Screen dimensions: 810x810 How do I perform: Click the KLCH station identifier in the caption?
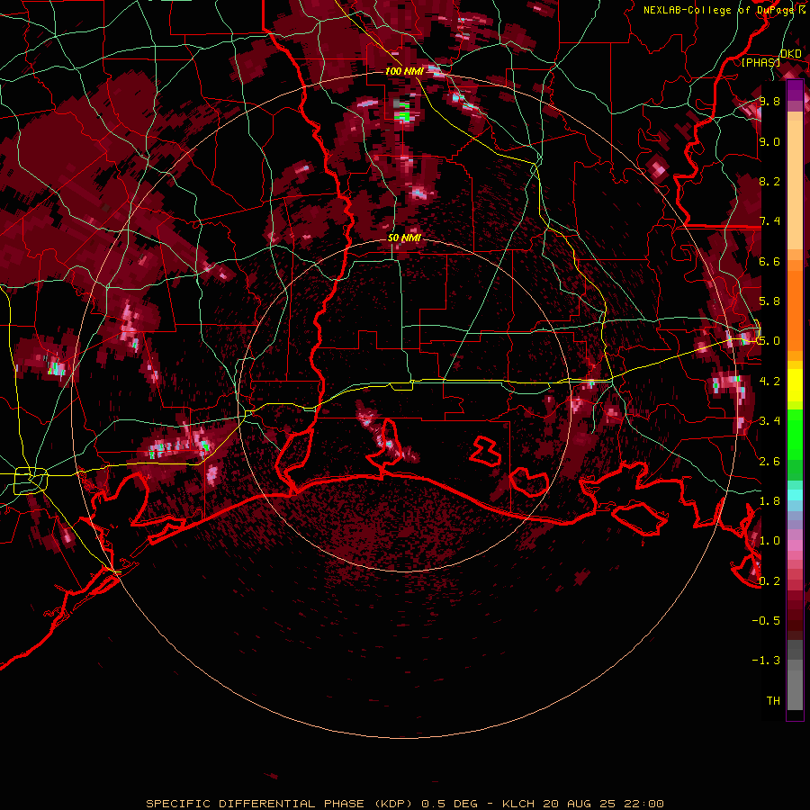[517, 804]
